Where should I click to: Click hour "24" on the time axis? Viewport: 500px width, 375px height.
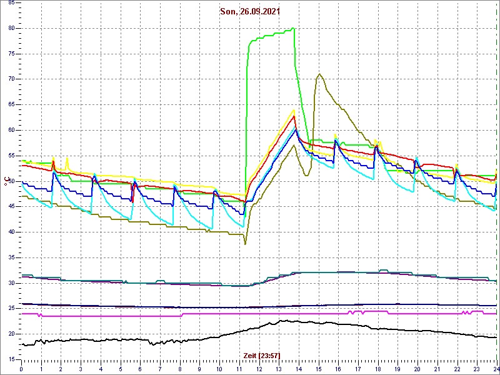pyautogui.click(x=496, y=369)
